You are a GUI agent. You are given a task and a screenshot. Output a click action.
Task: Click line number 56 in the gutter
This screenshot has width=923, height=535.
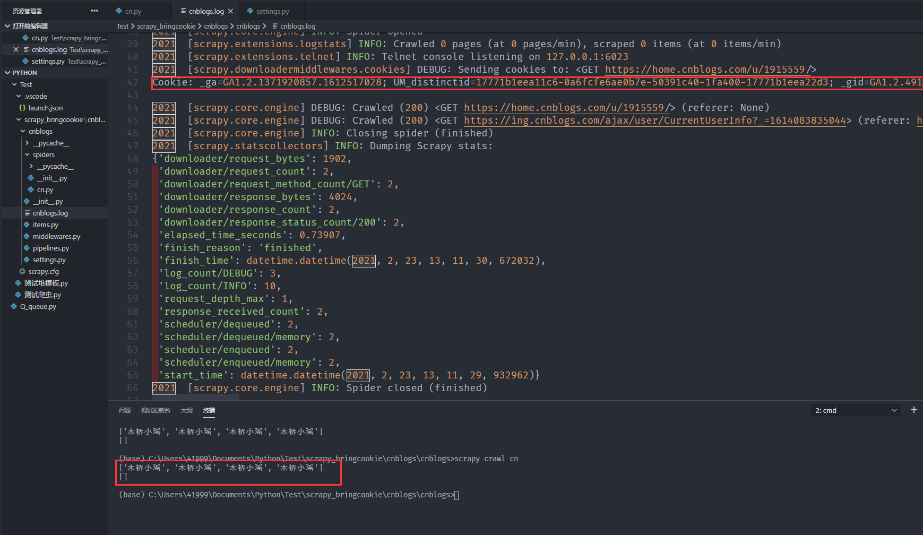132,261
